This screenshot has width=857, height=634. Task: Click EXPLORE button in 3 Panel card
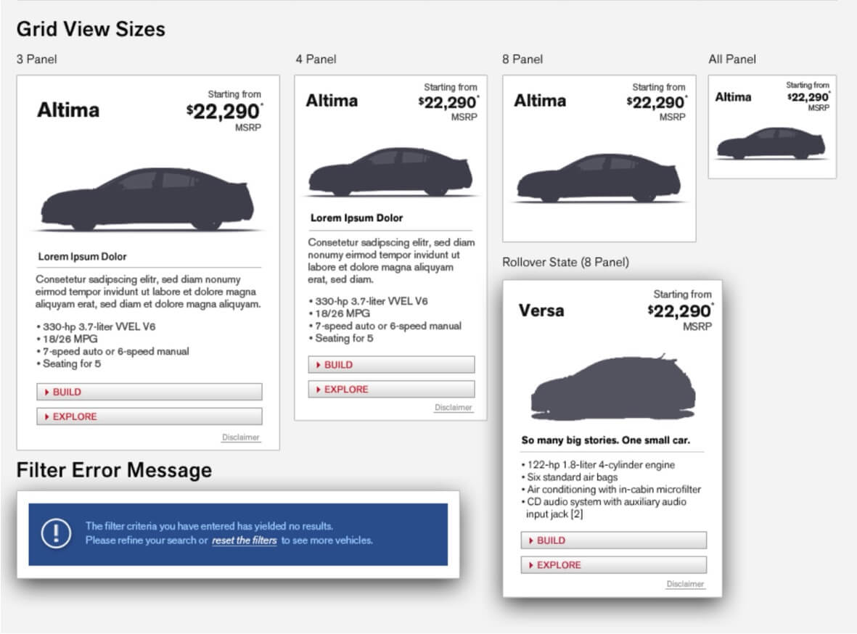pos(149,416)
